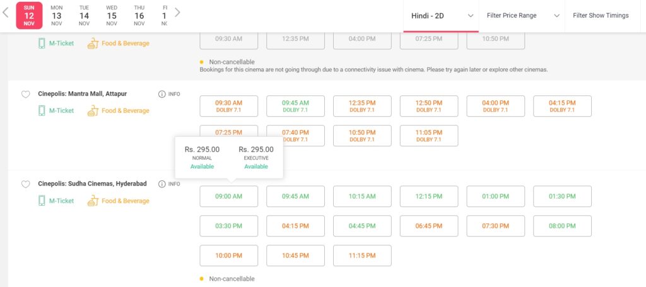
Task: Choose 10:15 AM show at Sudha Cinemas
Action: click(362, 196)
